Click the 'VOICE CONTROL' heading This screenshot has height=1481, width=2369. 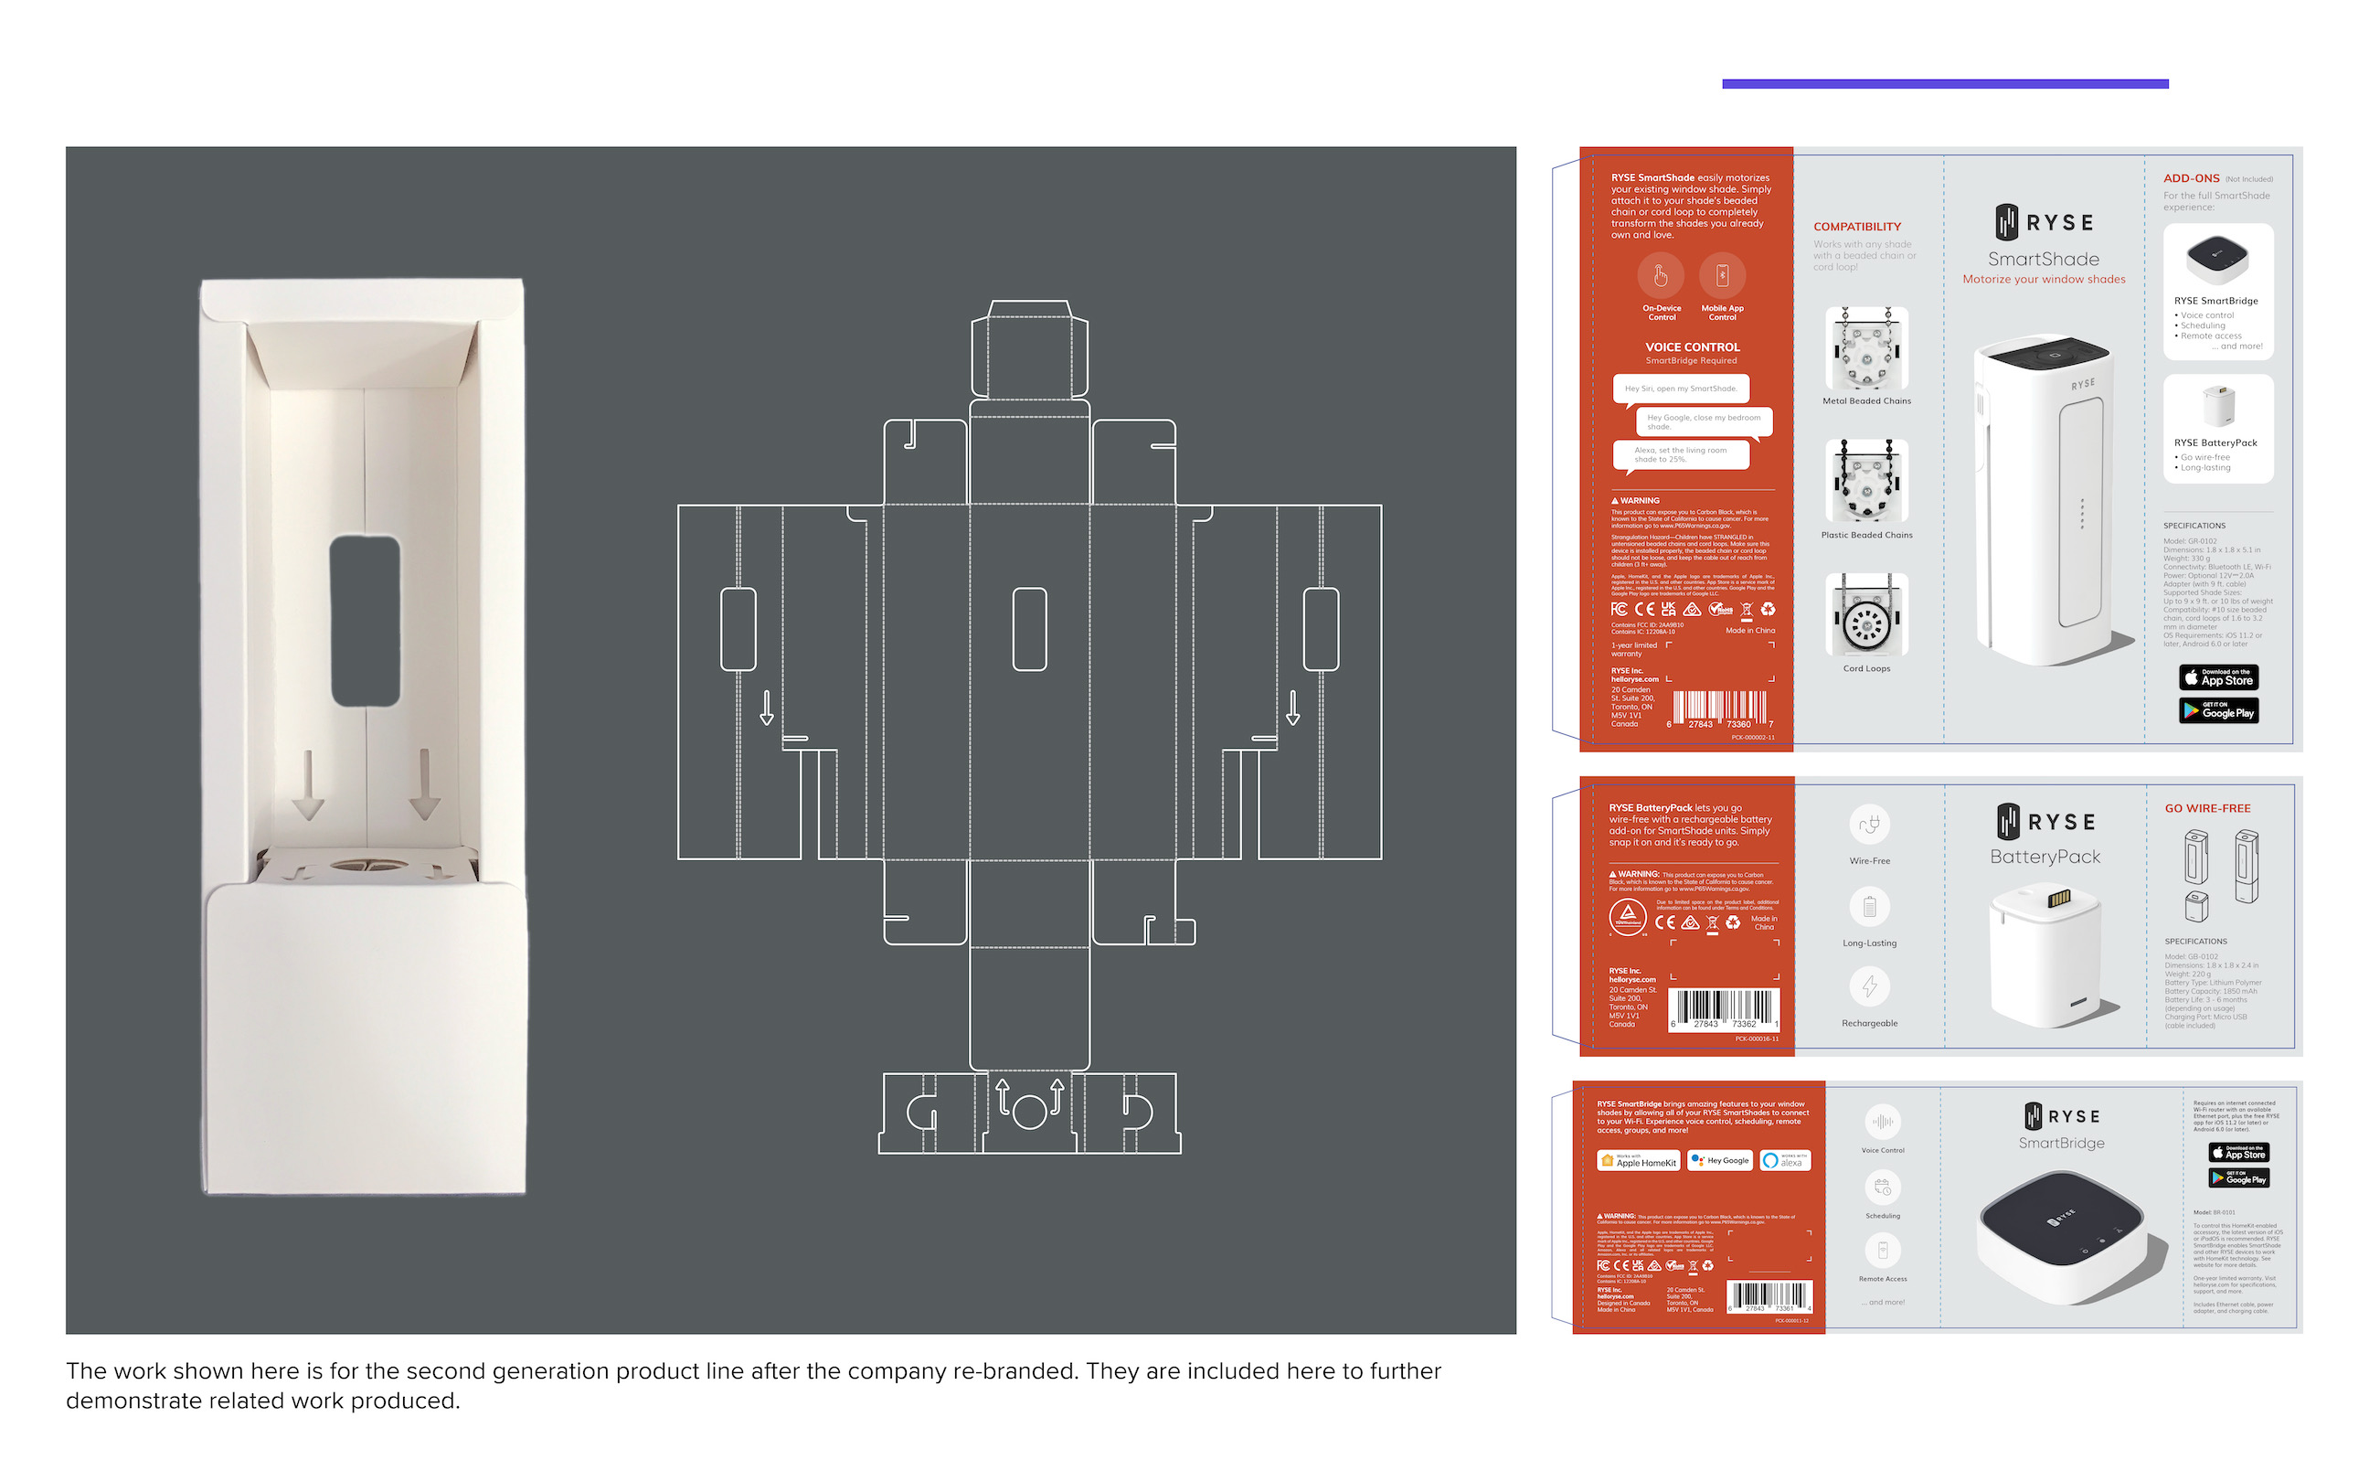1692,346
